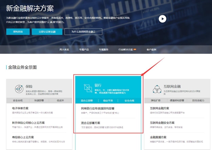Select 低成本 under the 保险 card

tap(60, 101)
